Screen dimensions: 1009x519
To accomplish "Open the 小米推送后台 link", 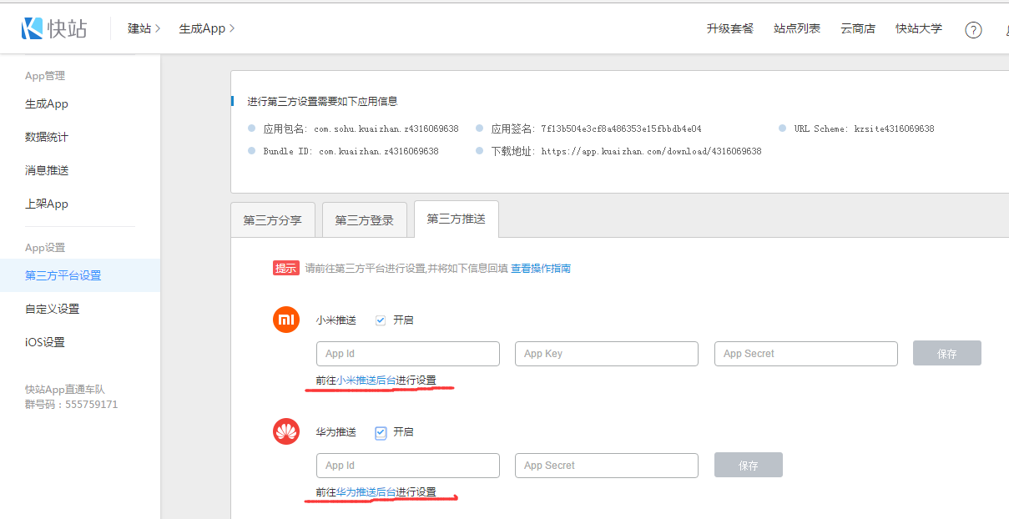I will click(366, 380).
